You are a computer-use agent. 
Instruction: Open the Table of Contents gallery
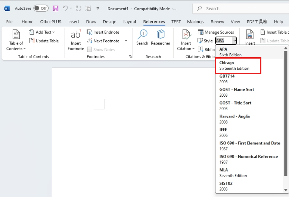coord(16,40)
